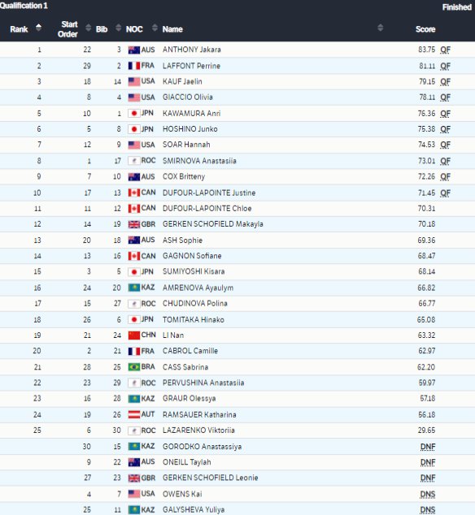Open LAFFONT Perrine athlete link
475x515 pixels.
191,66
